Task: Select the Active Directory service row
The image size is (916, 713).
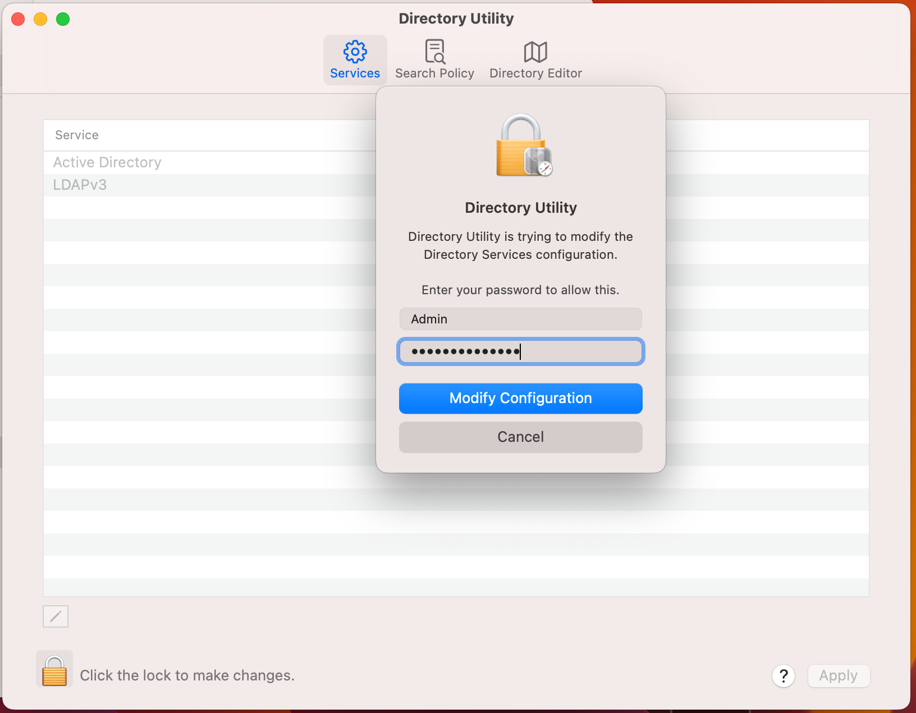Action: [x=456, y=162]
